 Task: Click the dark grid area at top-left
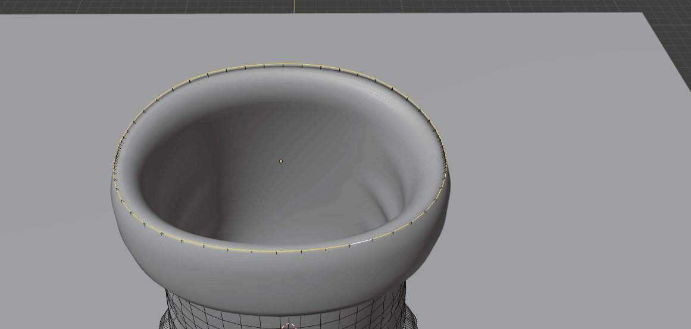pyautogui.click(x=89, y=6)
